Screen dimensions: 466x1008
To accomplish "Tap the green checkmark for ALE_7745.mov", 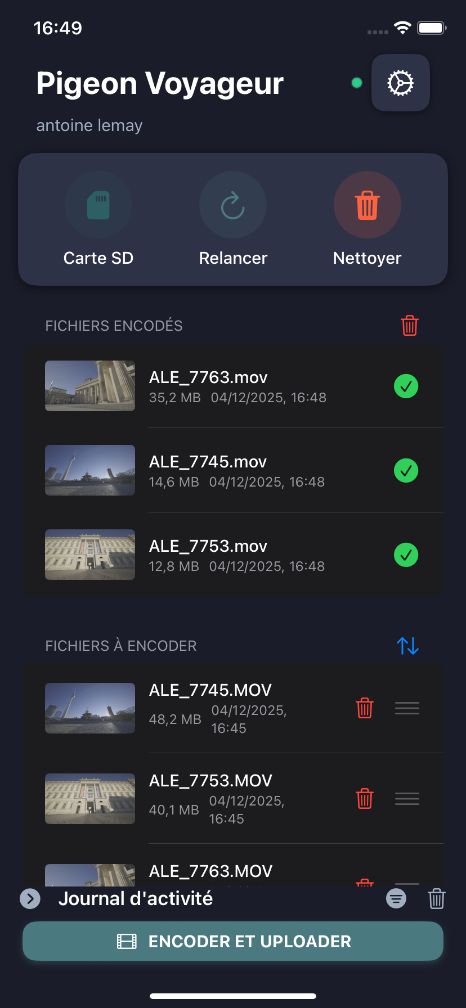I will click(406, 471).
